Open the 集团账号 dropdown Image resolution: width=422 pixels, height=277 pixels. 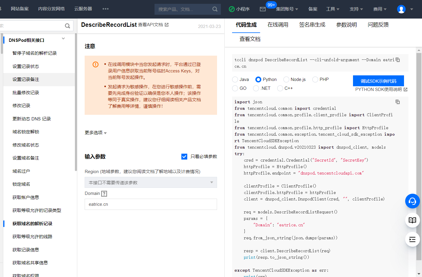coord(287,9)
